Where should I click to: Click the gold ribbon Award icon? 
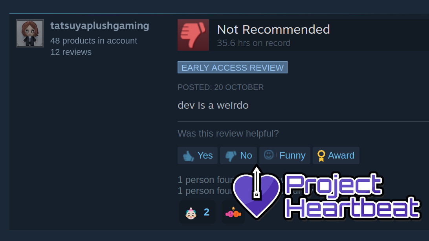321,156
